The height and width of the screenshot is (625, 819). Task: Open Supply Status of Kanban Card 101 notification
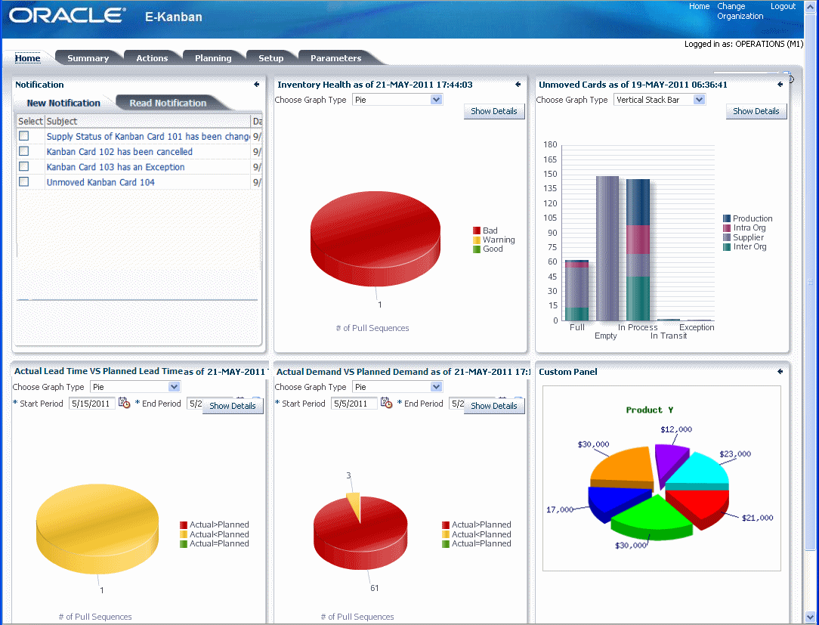click(x=148, y=136)
